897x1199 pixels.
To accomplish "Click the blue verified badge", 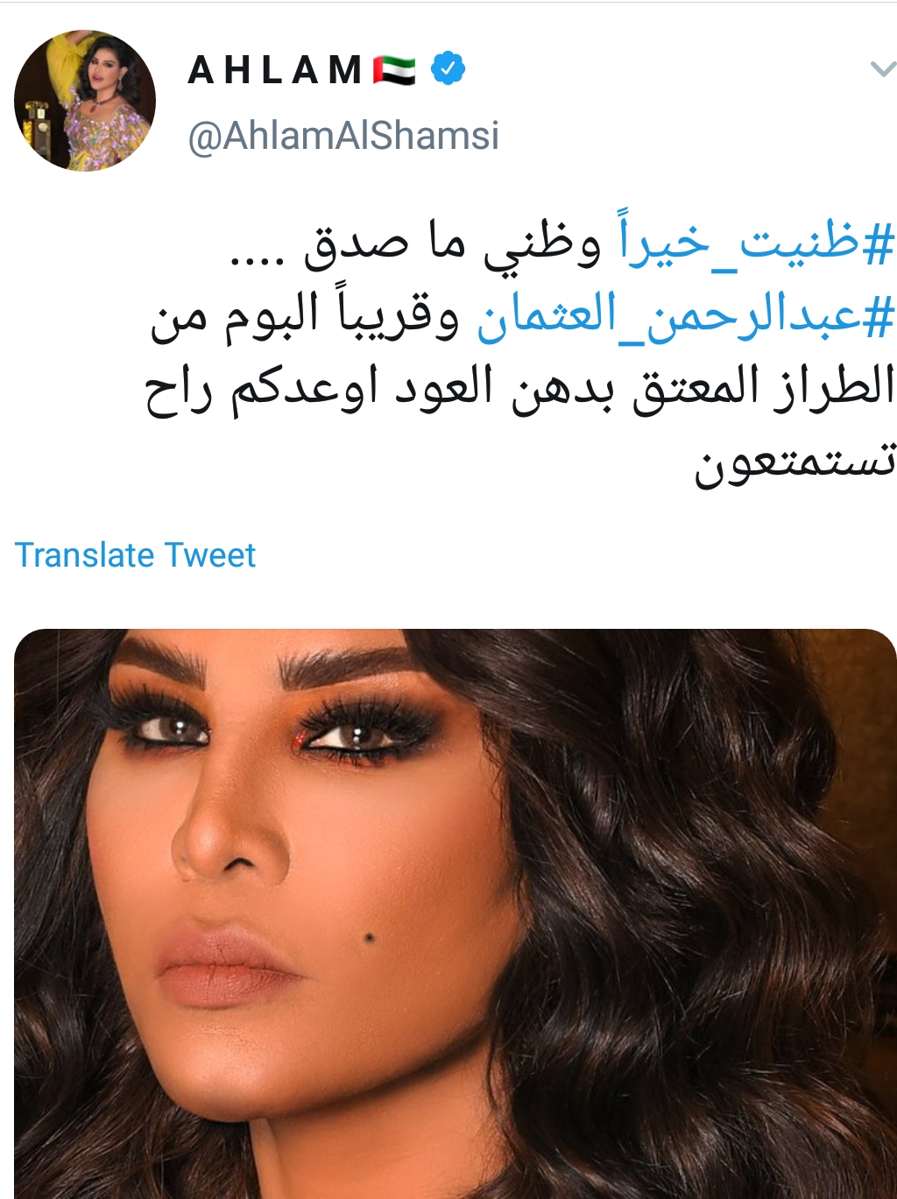I will click(x=448, y=68).
